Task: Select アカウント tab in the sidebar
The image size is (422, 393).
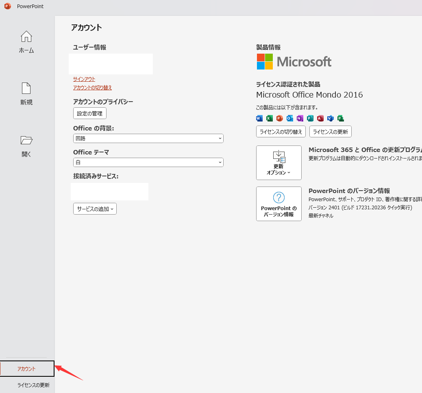Action: (x=27, y=369)
